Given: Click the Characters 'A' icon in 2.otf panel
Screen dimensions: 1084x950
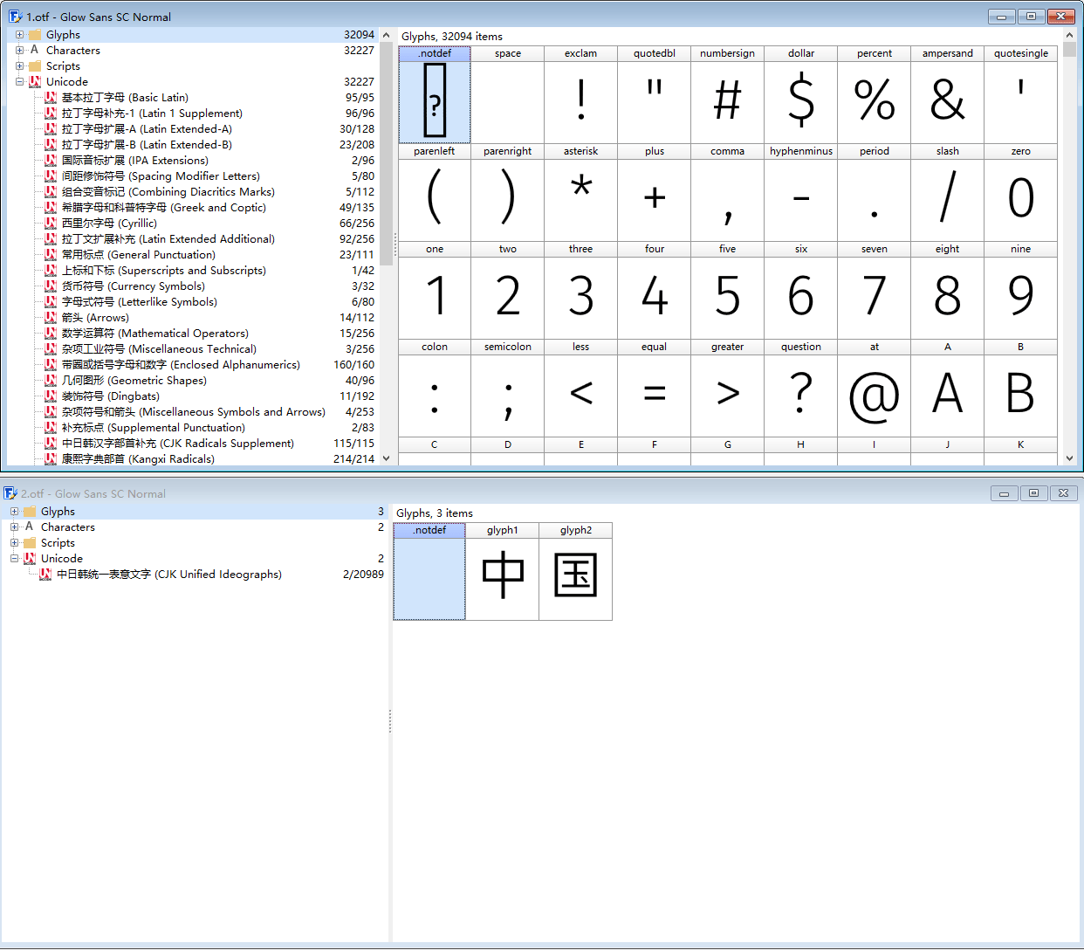Looking at the screenshot, I should coord(30,527).
